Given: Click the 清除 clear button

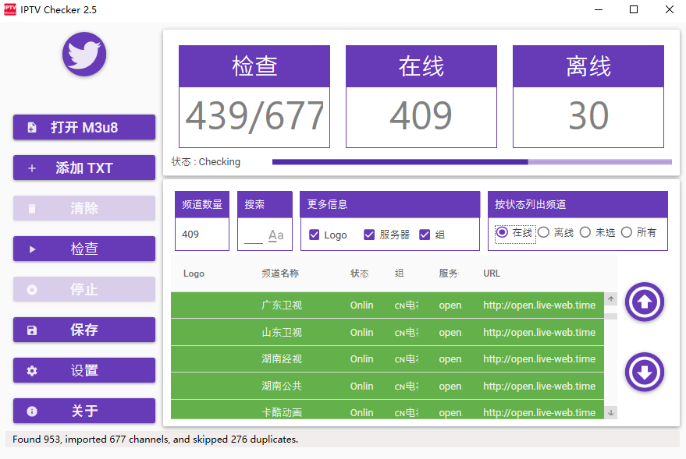Looking at the screenshot, I should [x=84, y=208].
